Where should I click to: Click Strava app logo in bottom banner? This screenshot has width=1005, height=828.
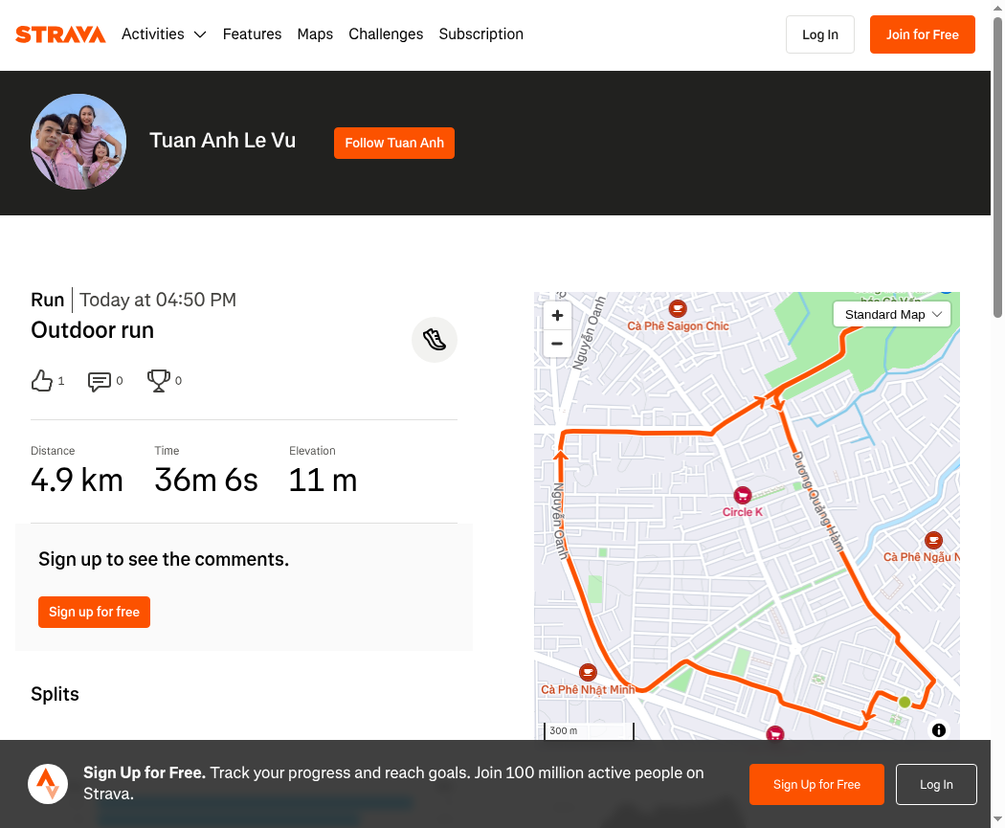[48, 784]
